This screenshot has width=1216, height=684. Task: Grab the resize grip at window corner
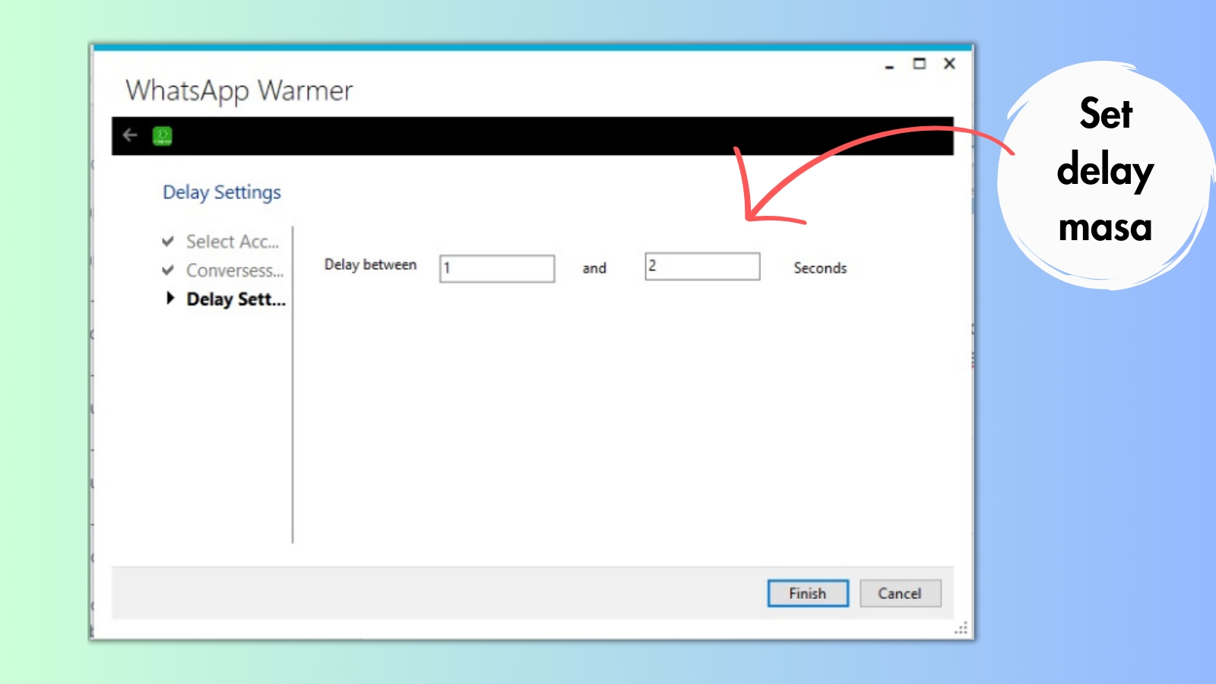961,628
